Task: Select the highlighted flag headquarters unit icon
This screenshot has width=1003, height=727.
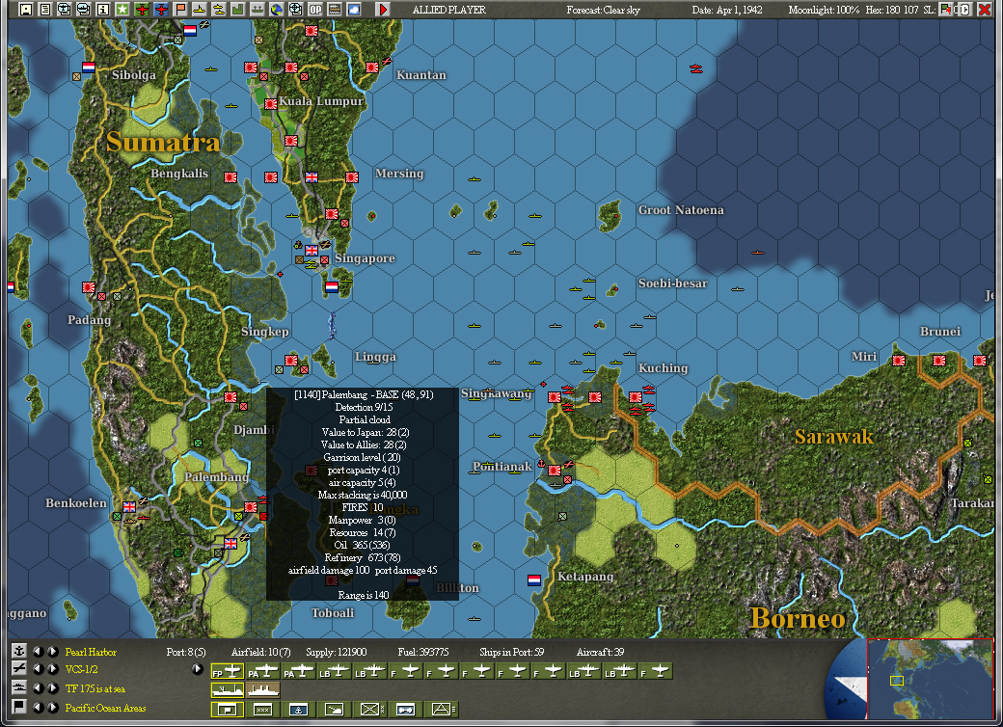Action: point(227,709)
